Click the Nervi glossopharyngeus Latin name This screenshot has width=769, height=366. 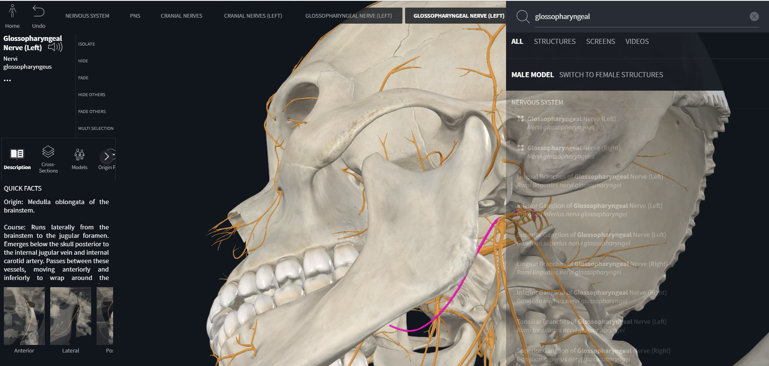pos(27,63)
